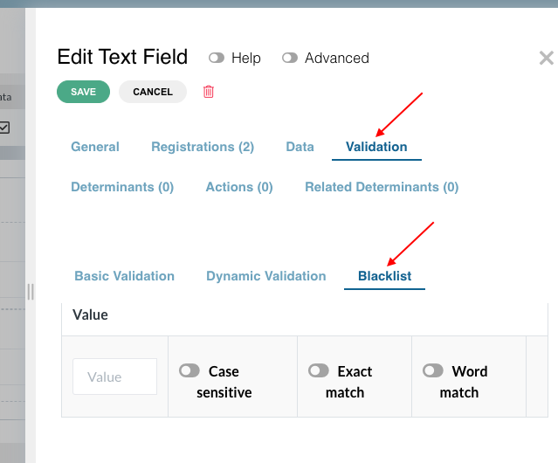Open Dynamic Validation sub-tab

pos(266,276)
